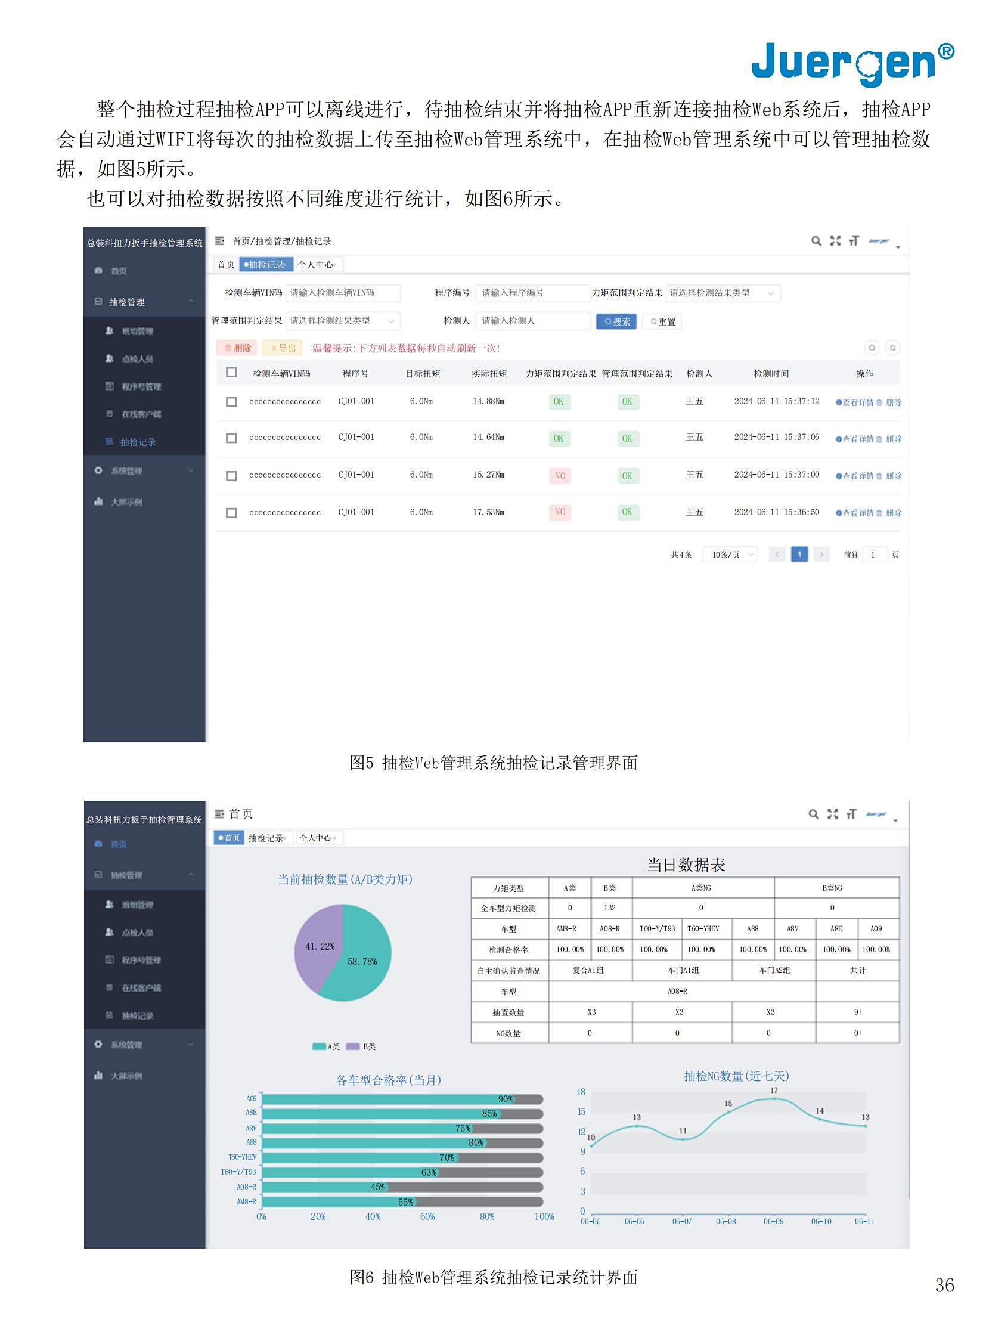Select the checkbox for the 17.53Nm record

(x=231, y=513)
